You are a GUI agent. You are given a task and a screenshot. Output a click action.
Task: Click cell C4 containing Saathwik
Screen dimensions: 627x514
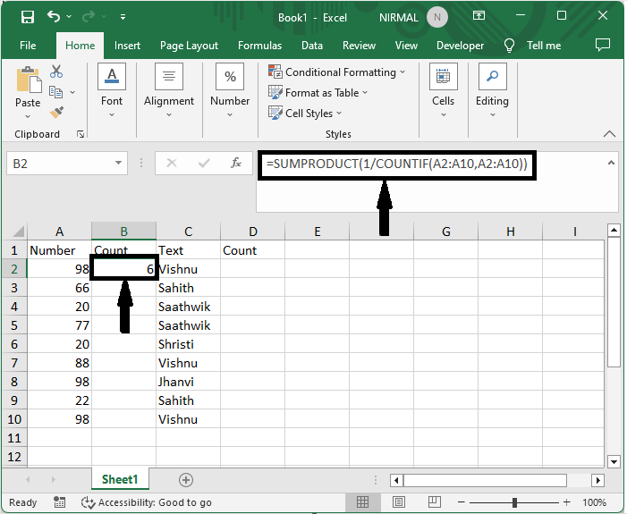(x=188, y=307)
